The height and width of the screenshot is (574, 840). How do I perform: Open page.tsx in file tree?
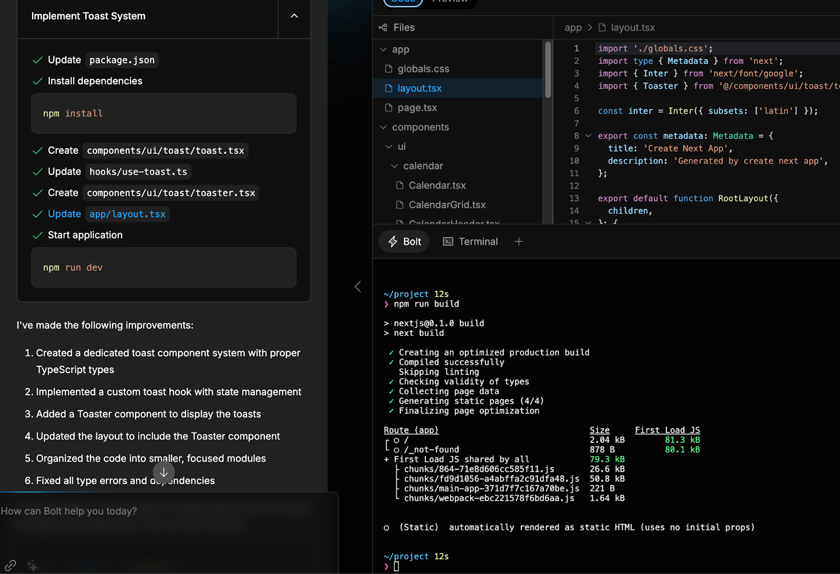click(x=417, y=108)
